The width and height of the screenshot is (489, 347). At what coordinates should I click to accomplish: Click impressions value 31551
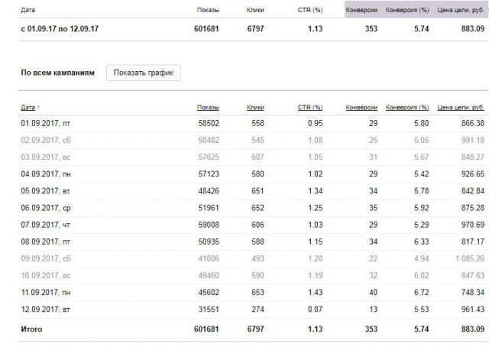tap(209, 310)
